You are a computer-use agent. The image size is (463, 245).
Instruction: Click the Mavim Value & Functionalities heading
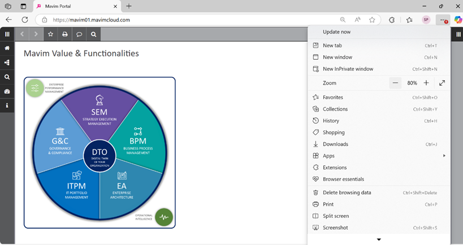tap(81, 54)
